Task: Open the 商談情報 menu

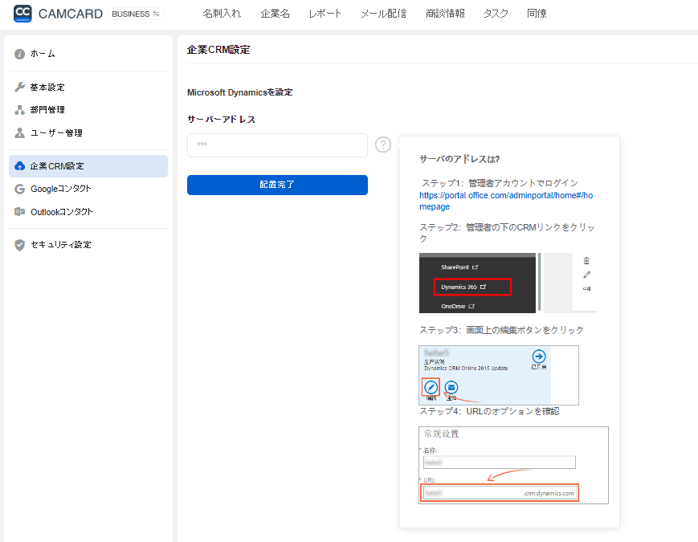Action: (445, 14)
